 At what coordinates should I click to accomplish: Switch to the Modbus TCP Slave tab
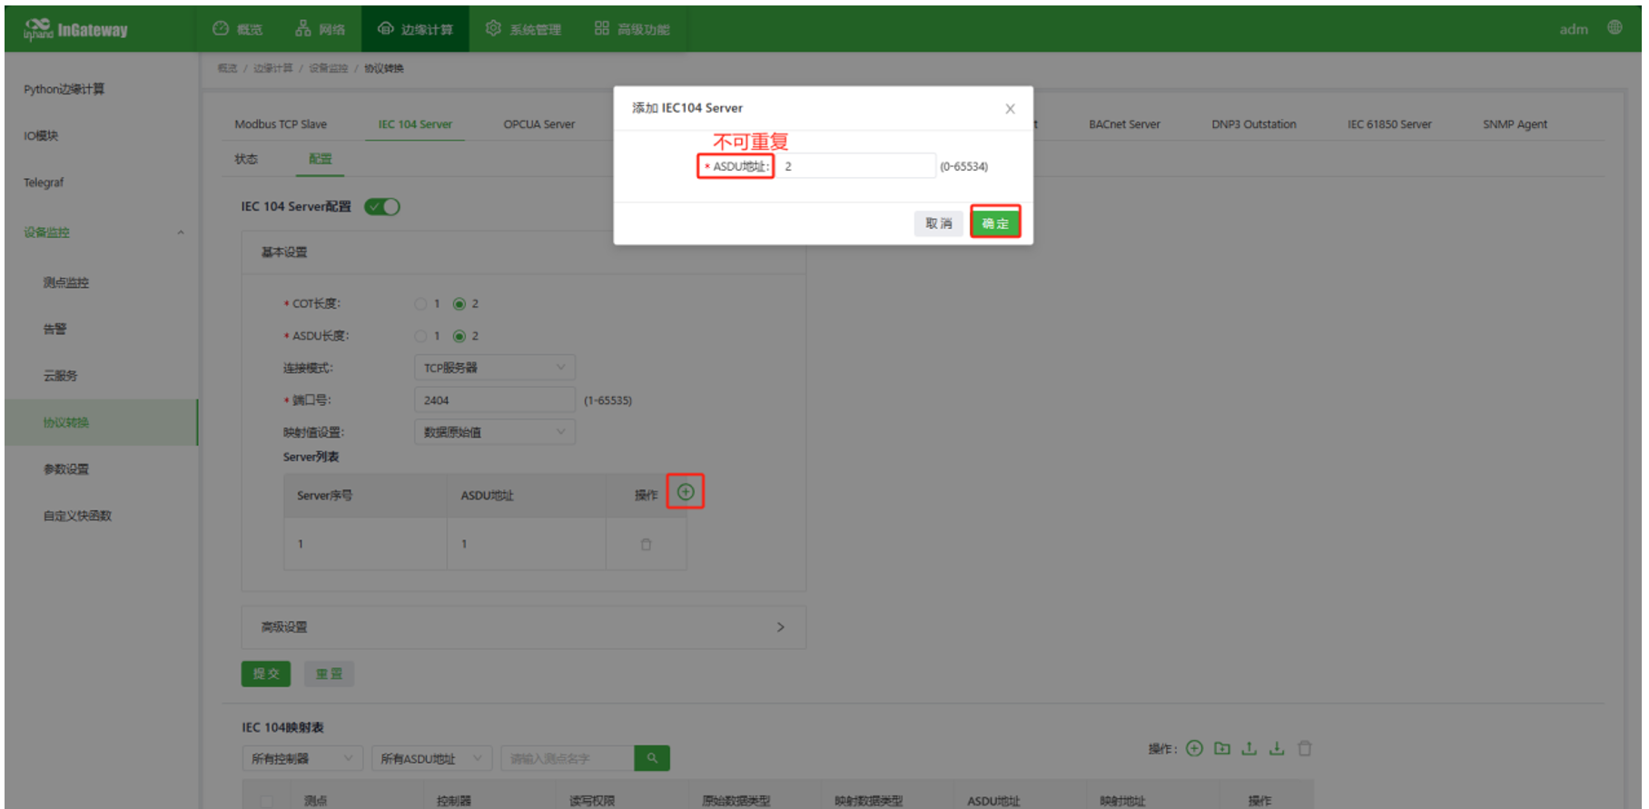tap(281, 124)
